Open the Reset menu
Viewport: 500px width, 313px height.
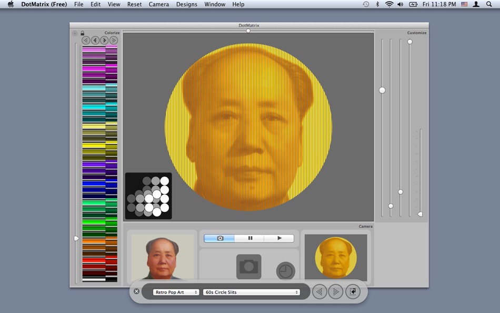[x=134, y=4]
